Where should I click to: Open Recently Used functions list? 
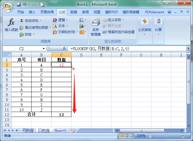pos(35,28)
